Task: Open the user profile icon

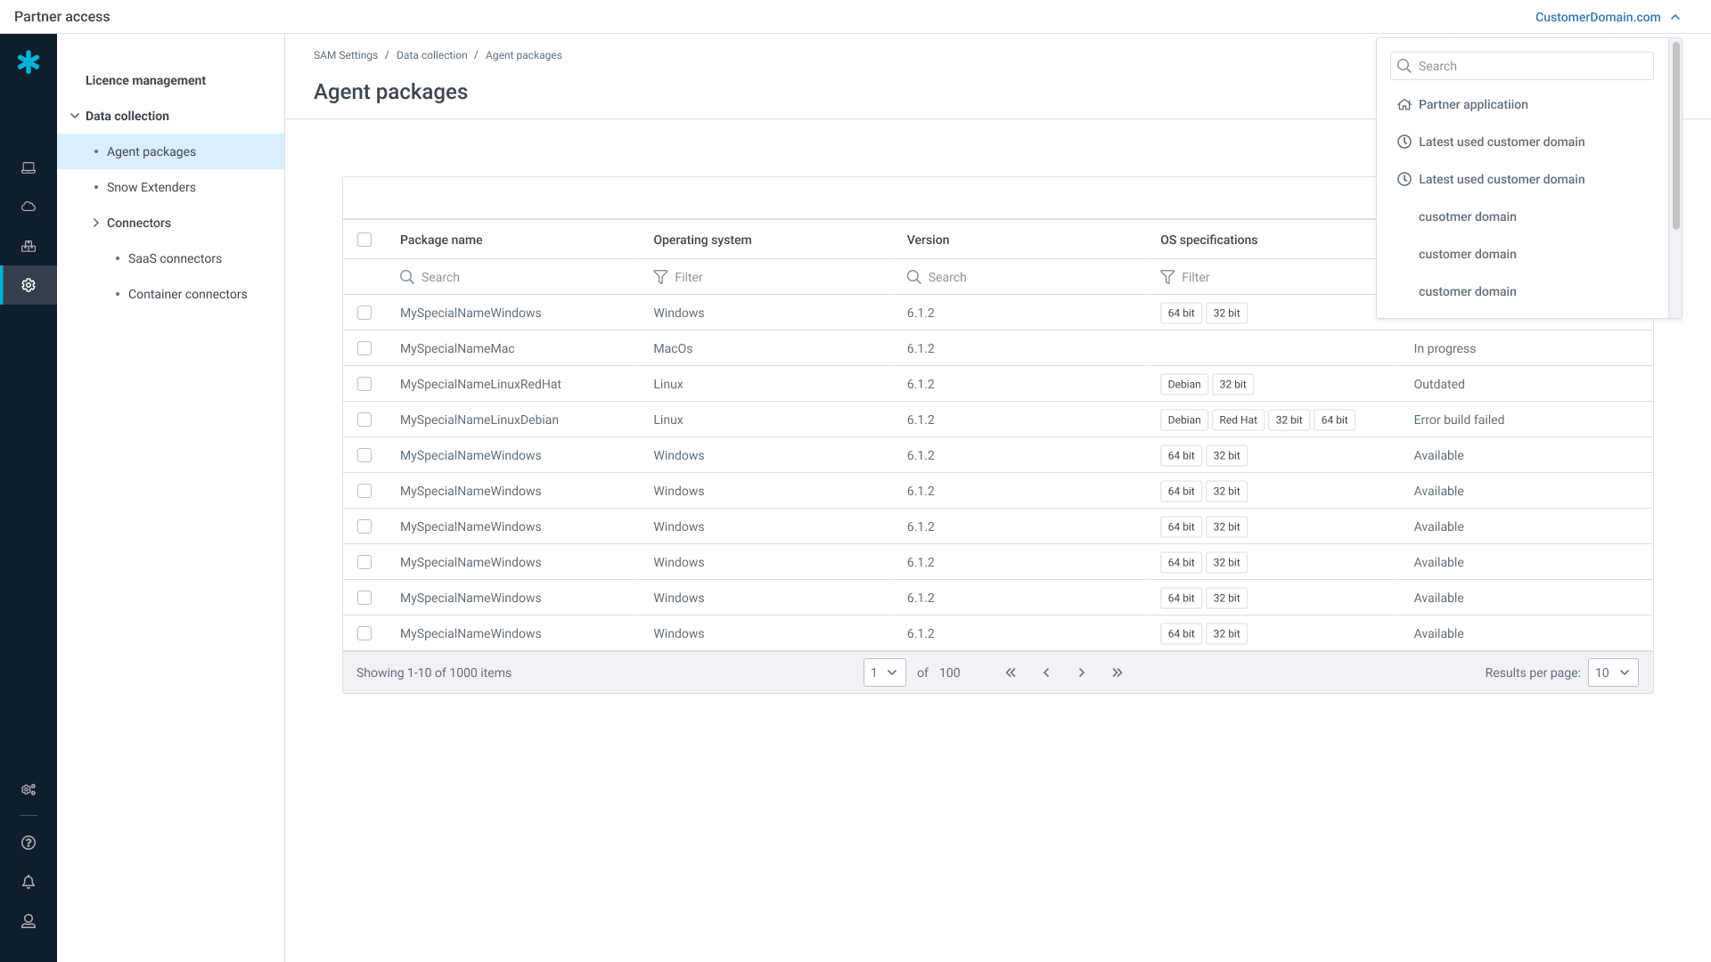Action: (29, 921)
